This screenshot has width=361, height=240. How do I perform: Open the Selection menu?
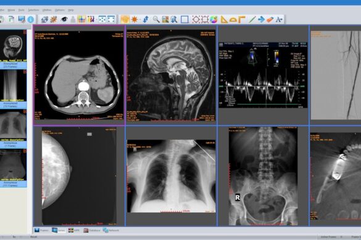(x=33, y=10)
